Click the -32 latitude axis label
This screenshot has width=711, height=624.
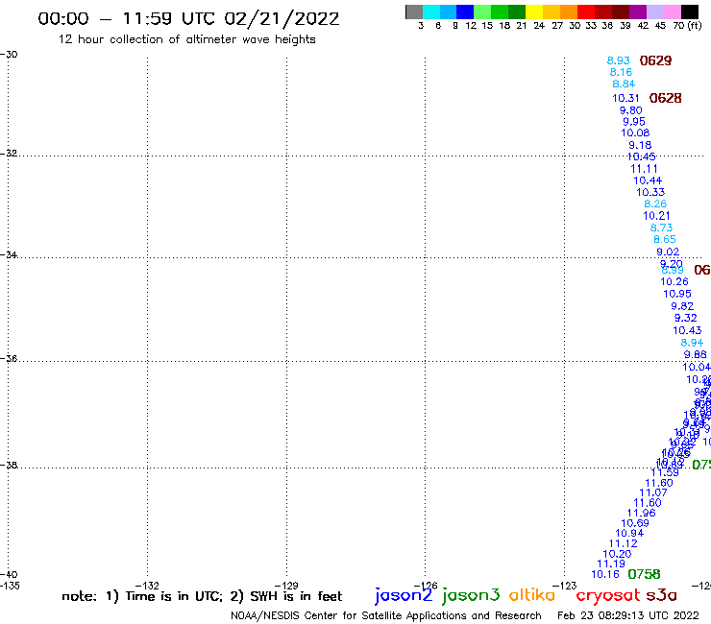coord(9,153)
